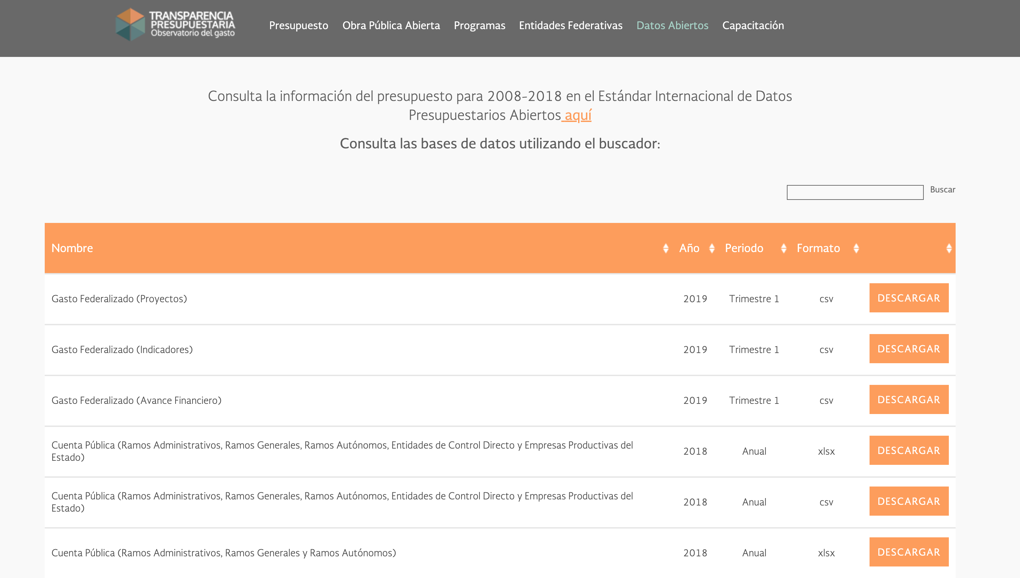Select the Datos Abiertos menu item
Image resolution: width=1020 pixels, height=578 pixels.
tap(672, 25)
